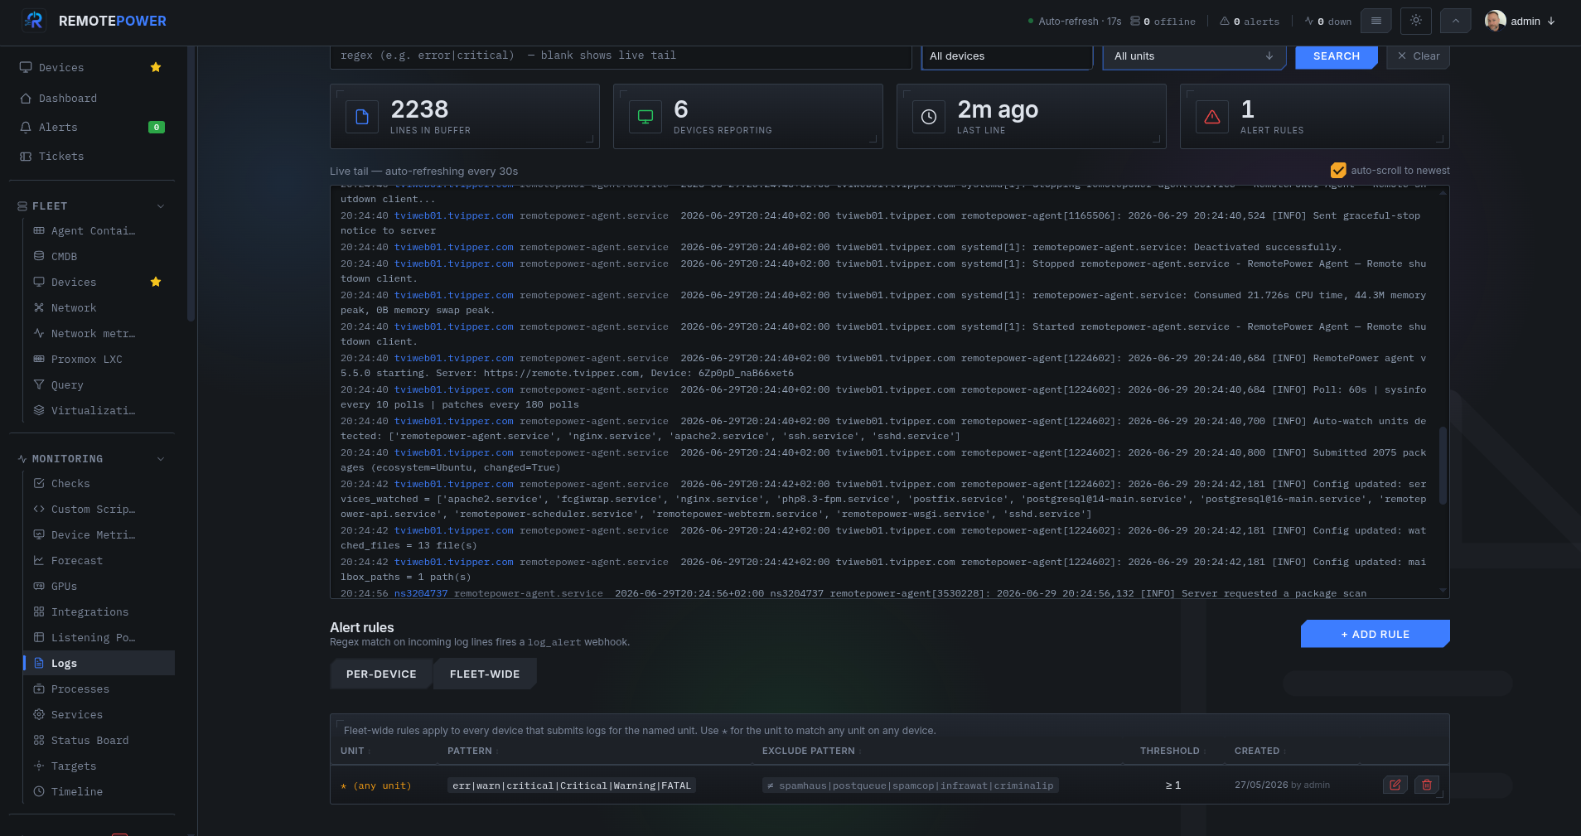Delete the any-unit alert rule

click(1427, 785)
